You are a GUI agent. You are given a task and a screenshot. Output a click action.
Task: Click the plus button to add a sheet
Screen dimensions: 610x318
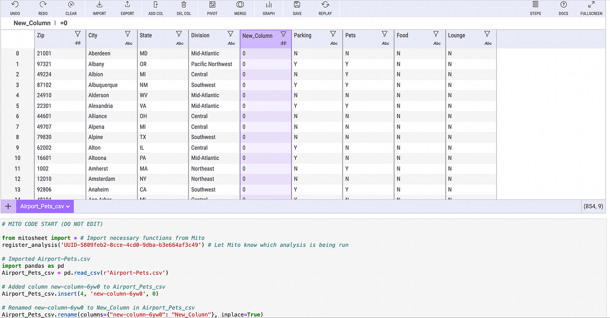pyautogui.click(x=8, y=206)
